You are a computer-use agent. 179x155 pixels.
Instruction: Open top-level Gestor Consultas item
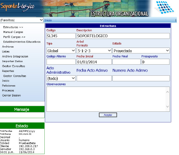pos(13,66)
